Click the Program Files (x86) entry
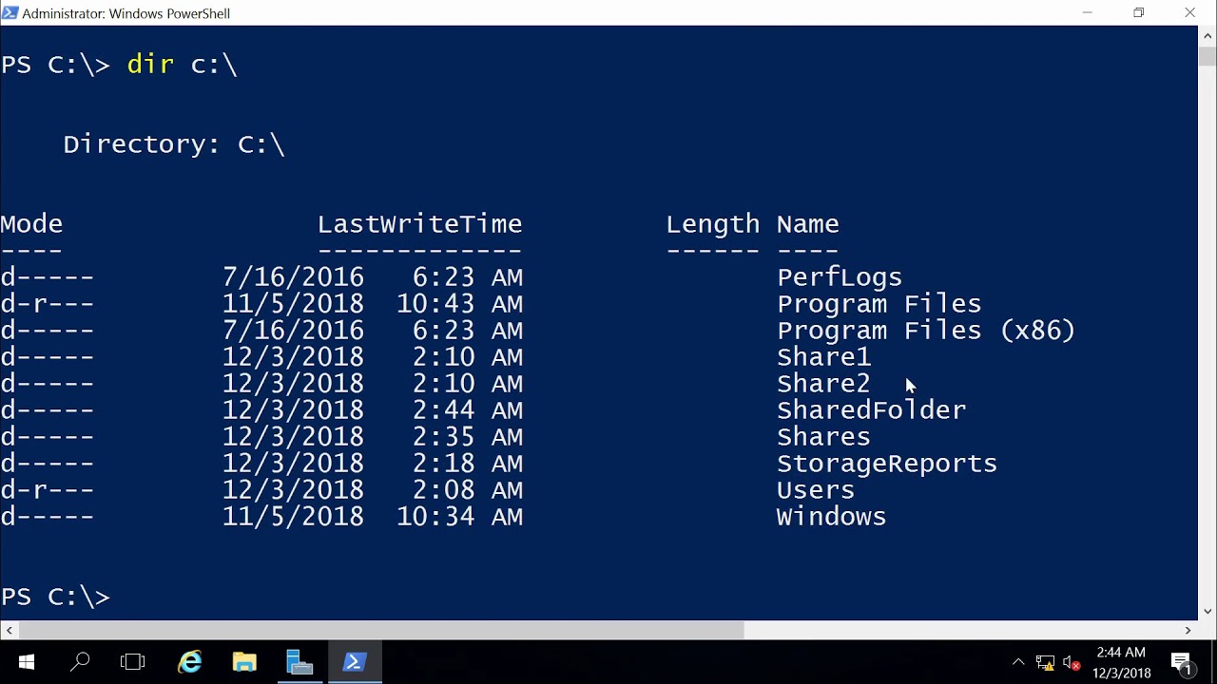 click(x=926, y=331)
